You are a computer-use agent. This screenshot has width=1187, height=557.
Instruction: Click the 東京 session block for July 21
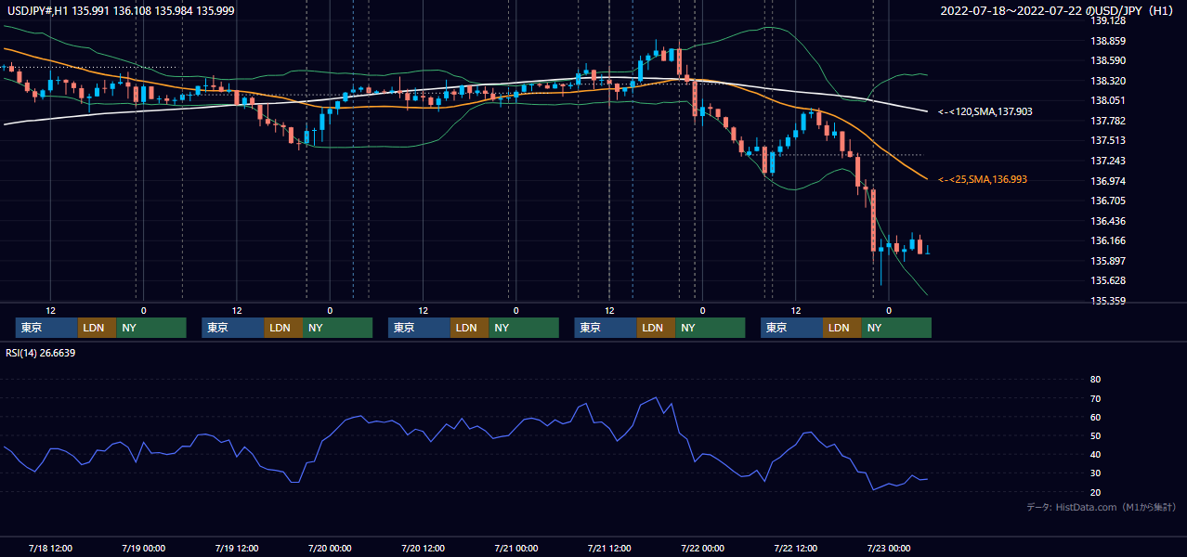coord(606,328)
